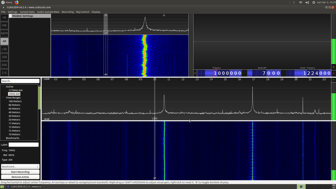Click the strong signal near 1.07 in waterfall
Screen dimensions: 336x189
tap(165, 151)
